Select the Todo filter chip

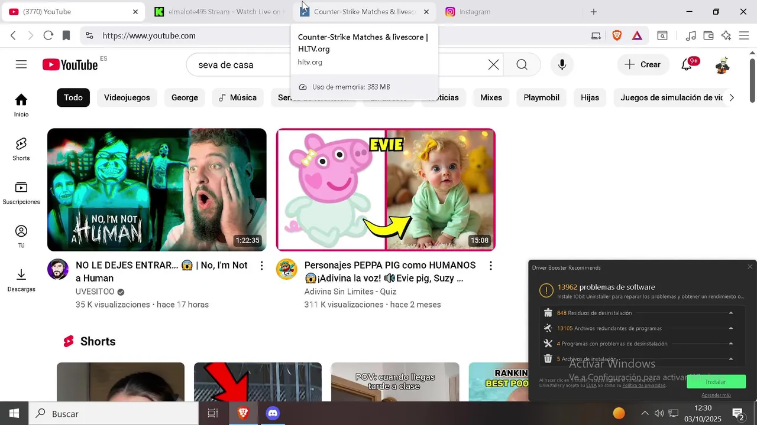(73, 97)
